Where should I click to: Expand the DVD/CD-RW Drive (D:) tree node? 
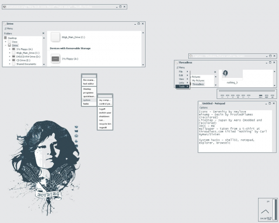point(10,57)
